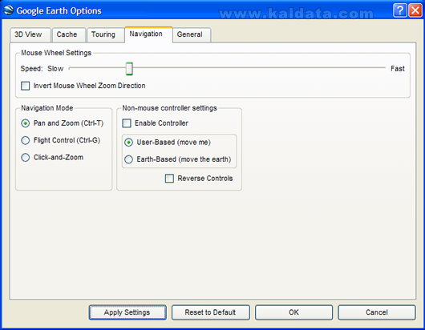Check the Reverse Controls box
425x330 pixels.
[169, 179]
